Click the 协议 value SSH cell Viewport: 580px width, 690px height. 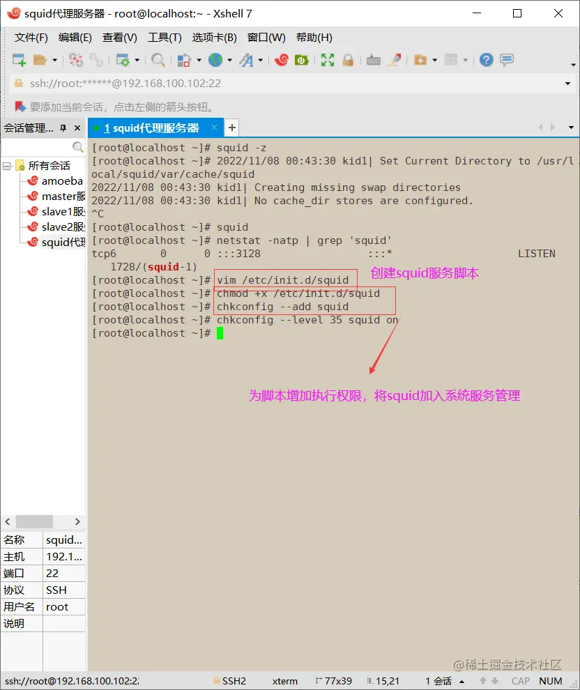tap(64, 590)
